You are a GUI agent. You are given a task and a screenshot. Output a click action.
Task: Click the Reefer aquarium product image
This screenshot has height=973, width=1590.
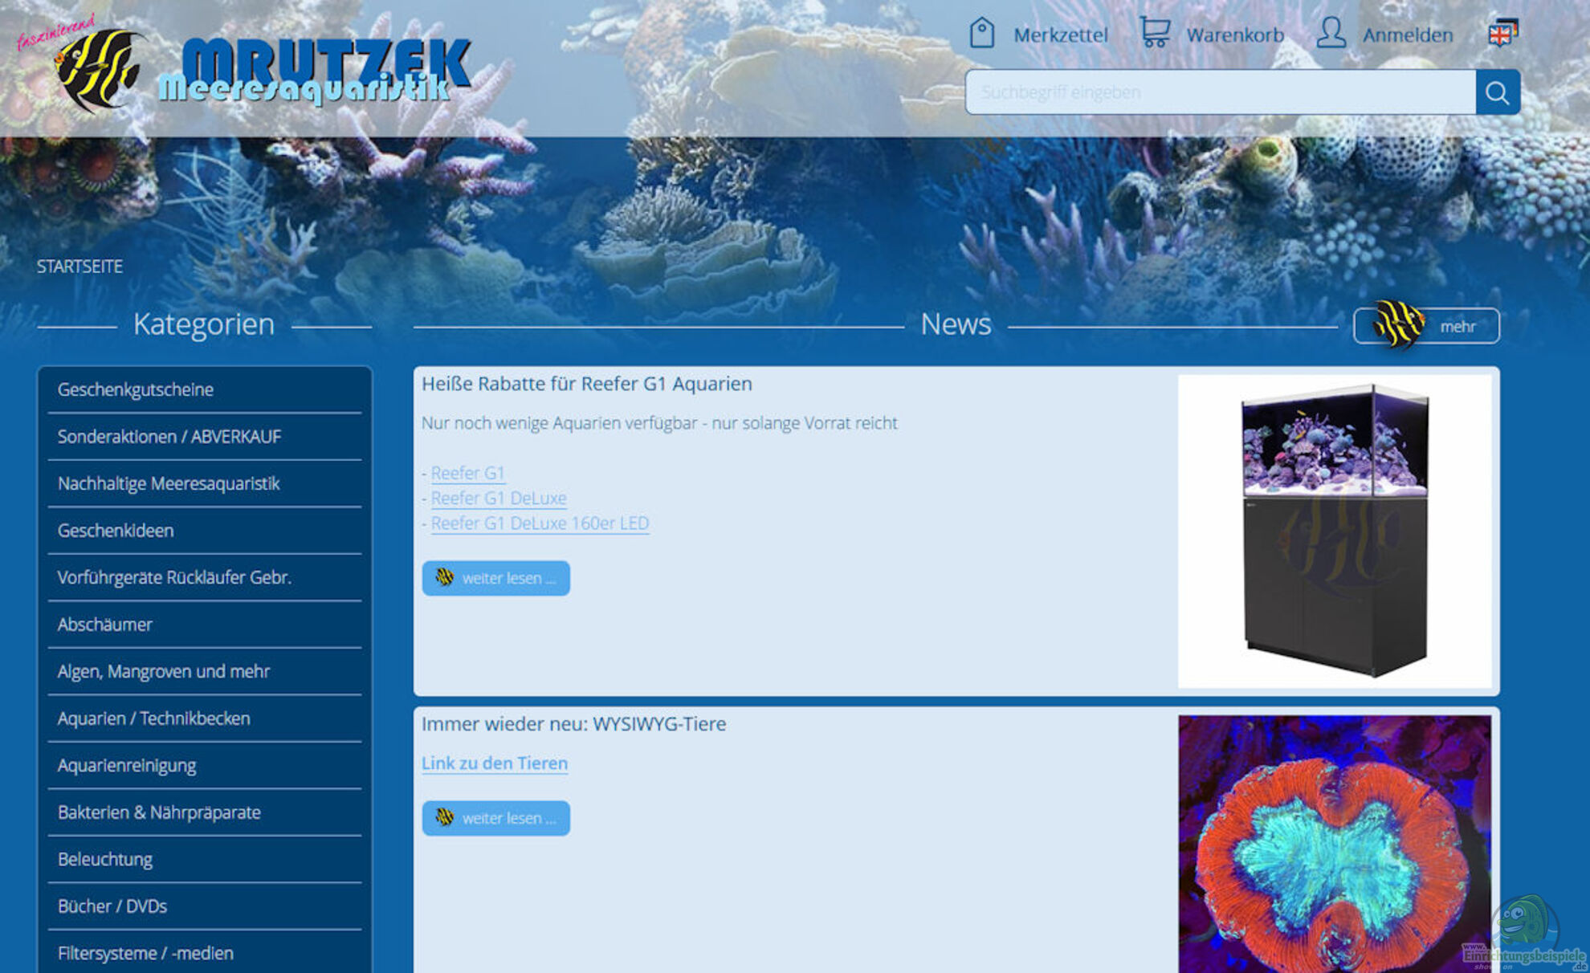pos(1334,531)
